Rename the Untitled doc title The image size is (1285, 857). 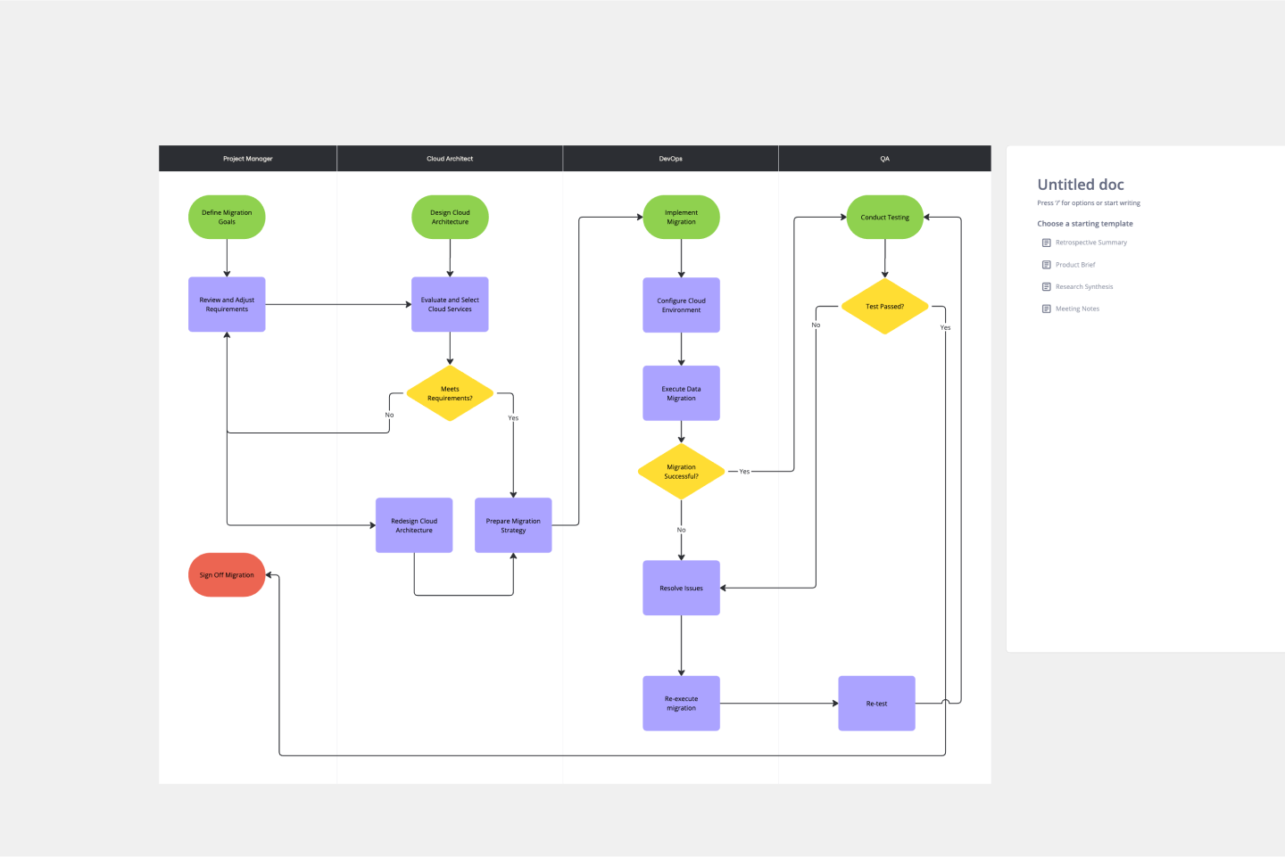pyautogui.click(x=1080, y=185)
